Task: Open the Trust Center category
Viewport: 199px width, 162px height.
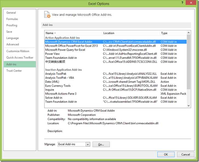Action: tap(20, 70)
